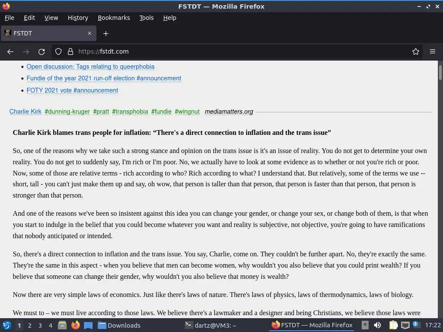Switch to workspace 2
Image resolution: width=443 pixels, height=332 pixels.
click(30, 326)
